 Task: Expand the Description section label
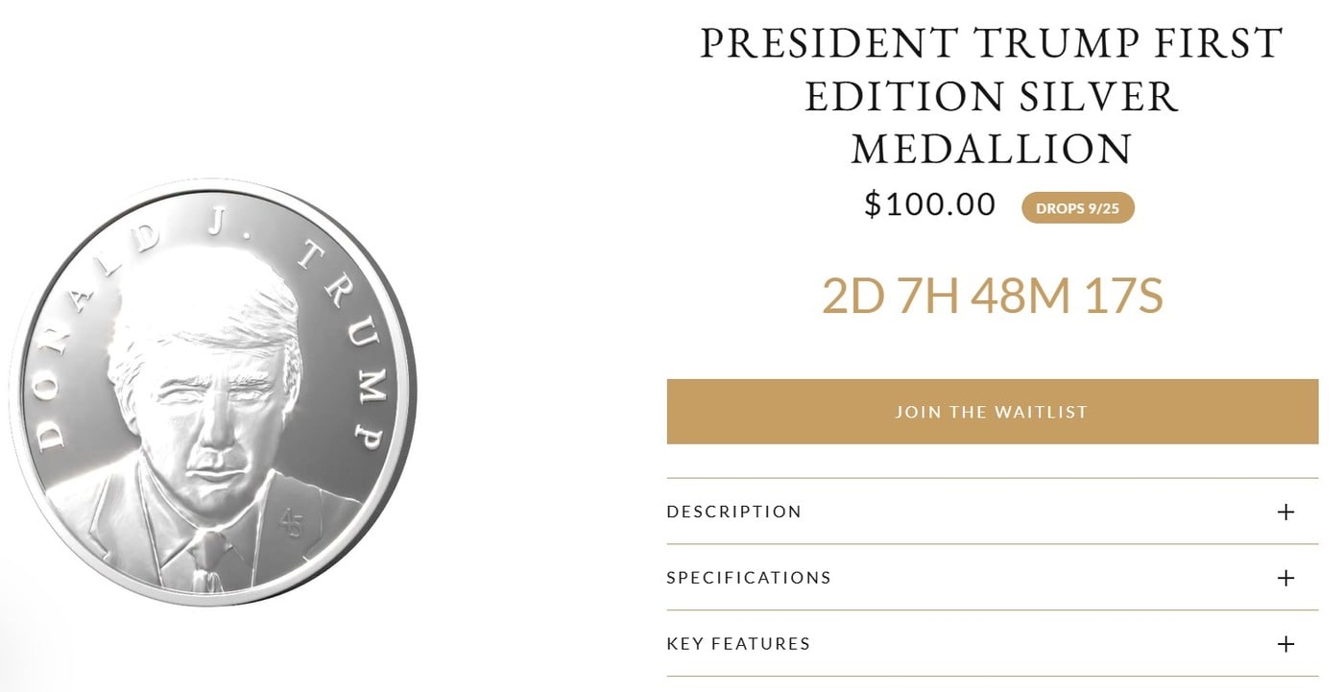734,512
